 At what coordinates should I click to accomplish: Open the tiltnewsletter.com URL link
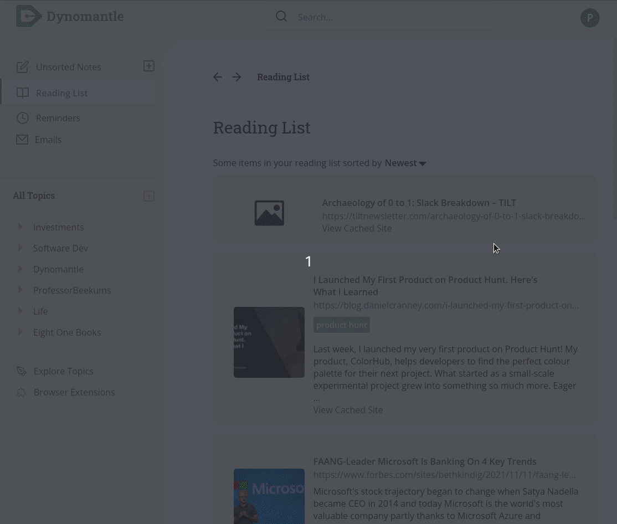454,216
